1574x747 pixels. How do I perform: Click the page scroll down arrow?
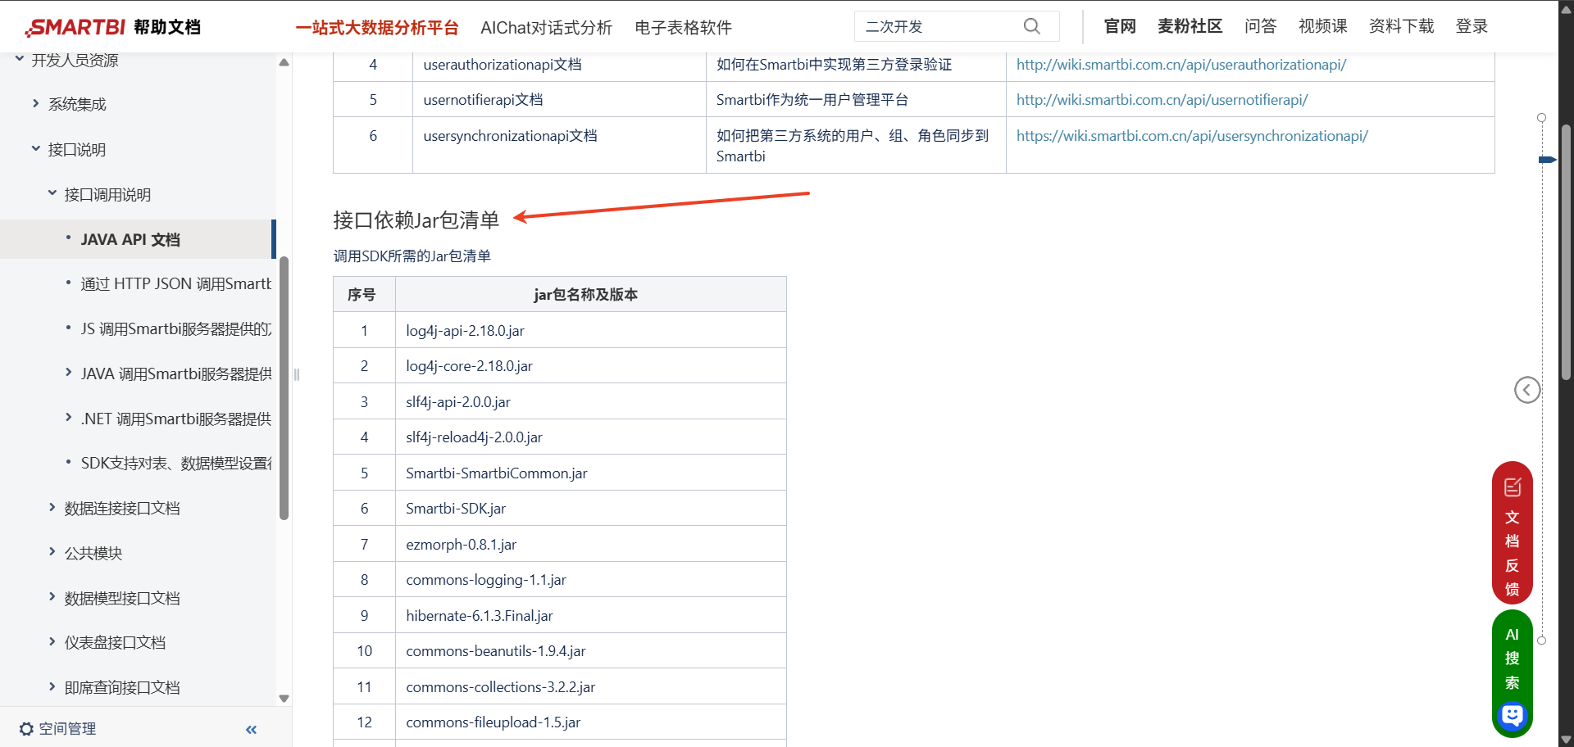click(1566, 739)
